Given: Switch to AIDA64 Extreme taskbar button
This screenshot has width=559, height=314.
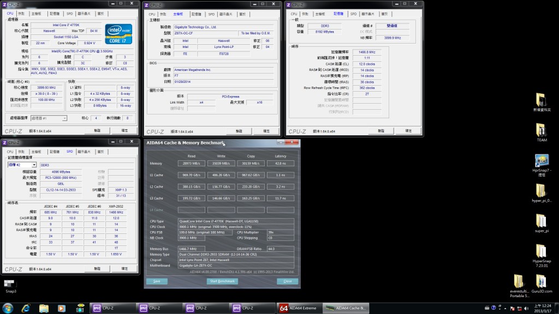Looking at the screenshot, I should coord(300,309).
